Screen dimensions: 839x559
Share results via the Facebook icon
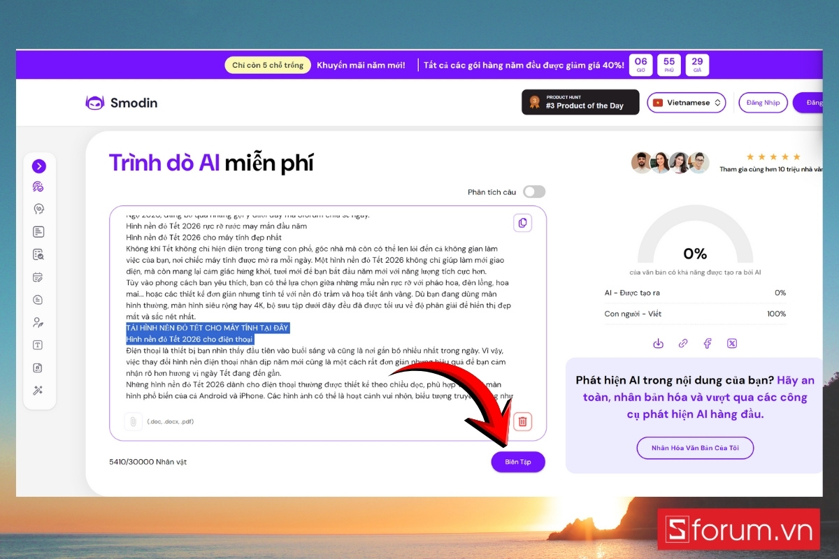click(x=707, y=343)
